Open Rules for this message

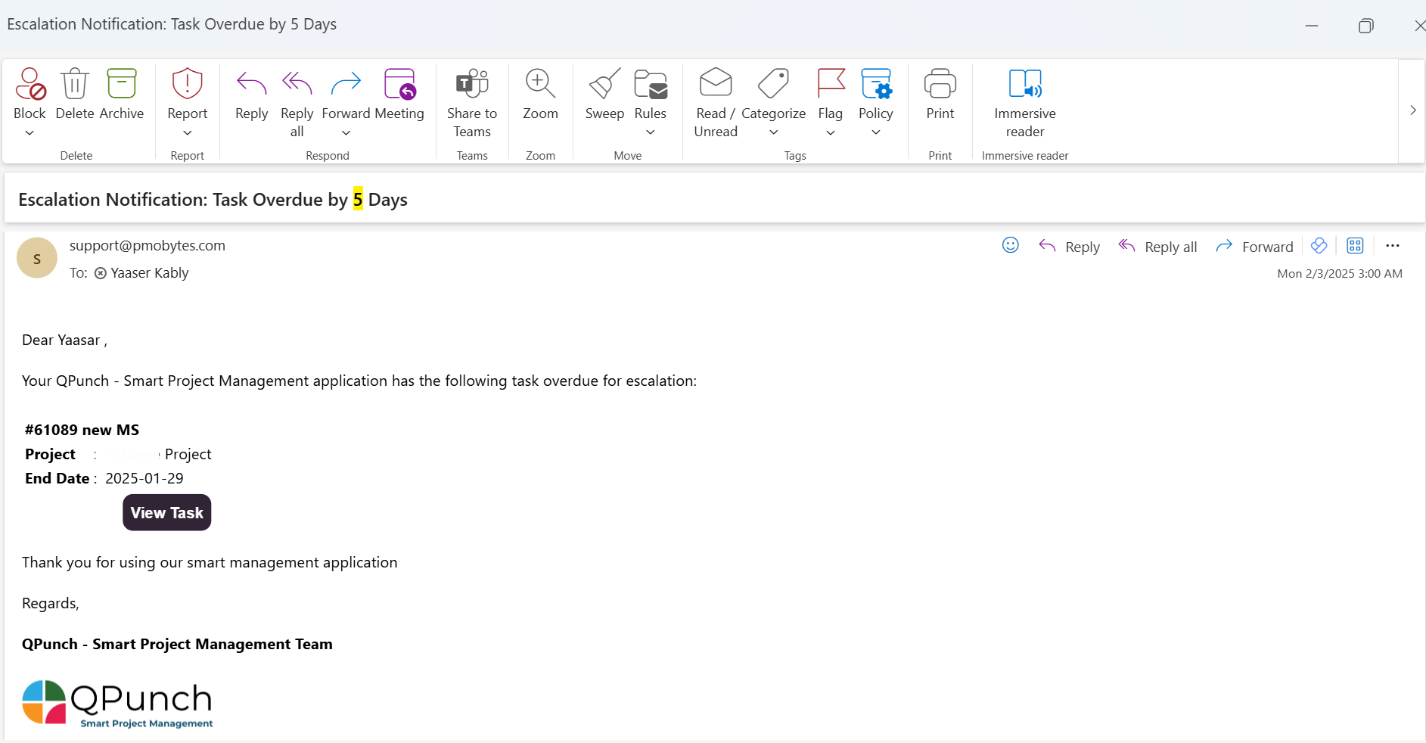650,84
